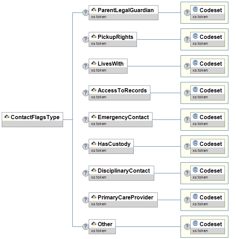This screenshot has width=236, height=239.
Task: Select the Codeset attribute of PrimaryCareProvider
Action: click(208, 200)
